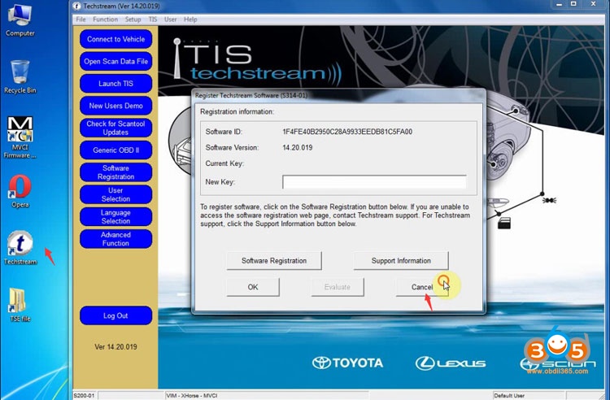Click the Launch TIS button

(116, 84)
